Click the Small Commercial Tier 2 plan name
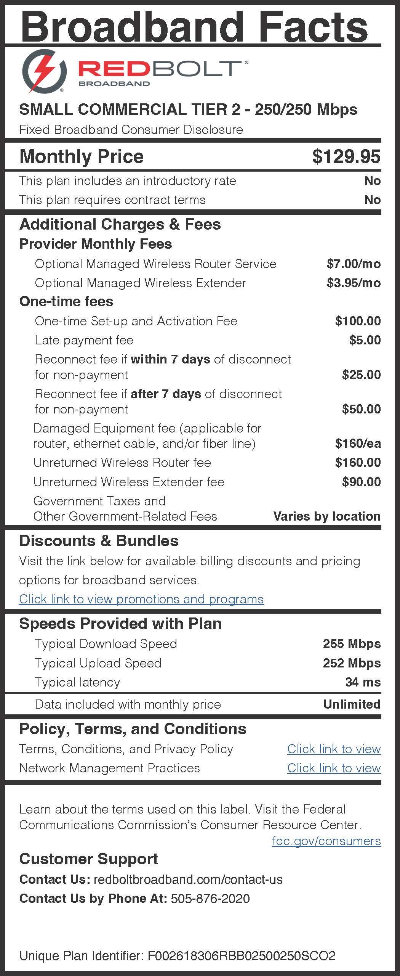This screenshot has height=976, width=400. point(188,109)
